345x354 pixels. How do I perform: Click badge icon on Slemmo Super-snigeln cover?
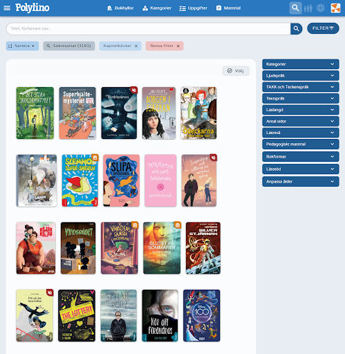pyautogui.click(x=95, y=158)
